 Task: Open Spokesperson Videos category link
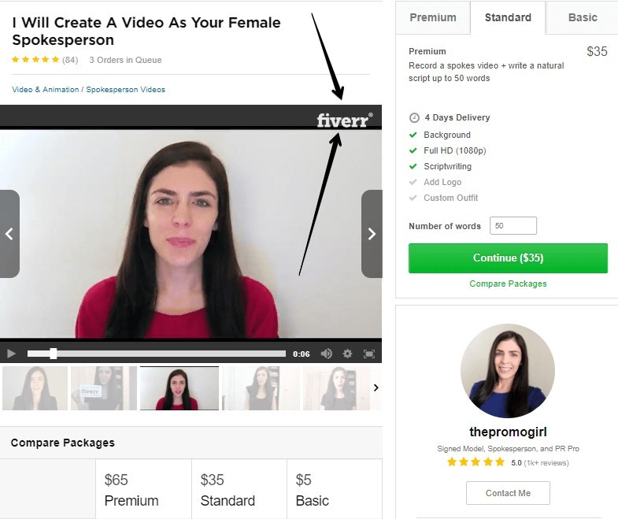click(x=125, y=90)
